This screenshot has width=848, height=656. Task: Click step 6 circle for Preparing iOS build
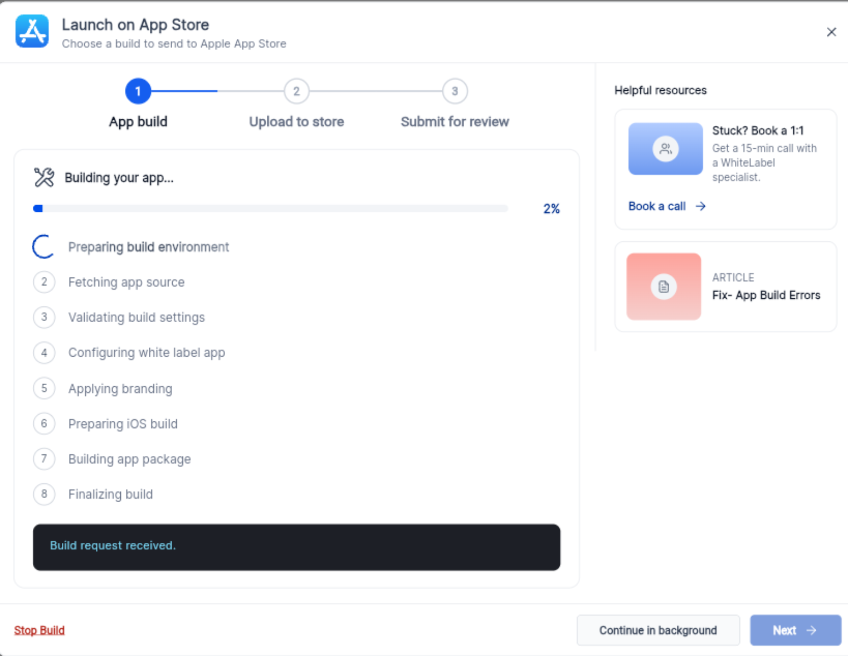click(44, 424)
